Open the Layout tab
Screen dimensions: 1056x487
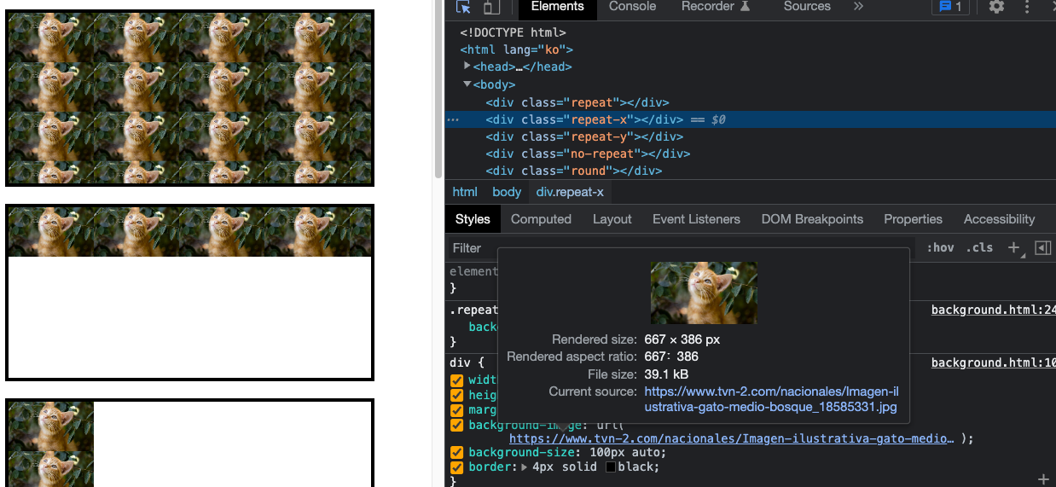coord(612,219)
